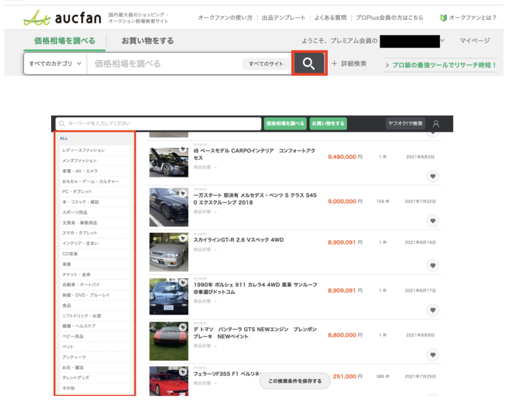Click the magnifying glass search button
Viewport: 514px width, 406px height.
(309, 64)
